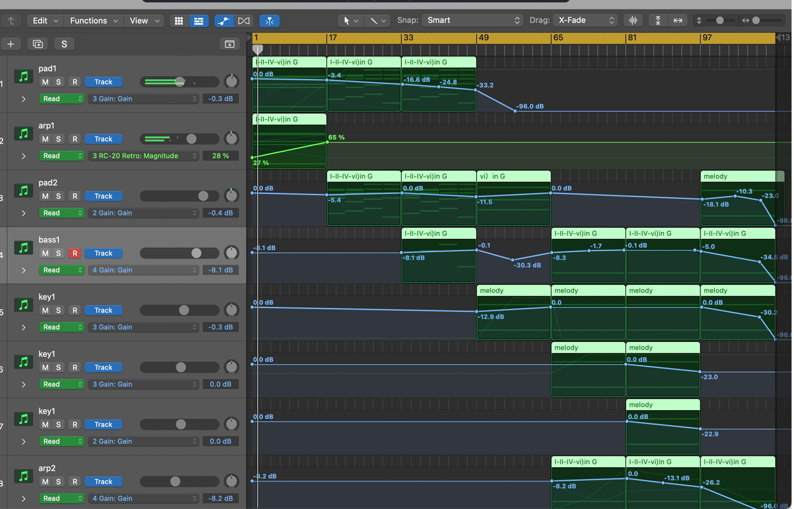Click the track list view icon
The height and width of the screenshot is (509, 794).
coord(198,20)
